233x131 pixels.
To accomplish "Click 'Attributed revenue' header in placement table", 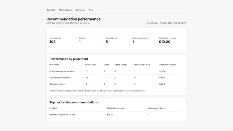I will (168, 65).
